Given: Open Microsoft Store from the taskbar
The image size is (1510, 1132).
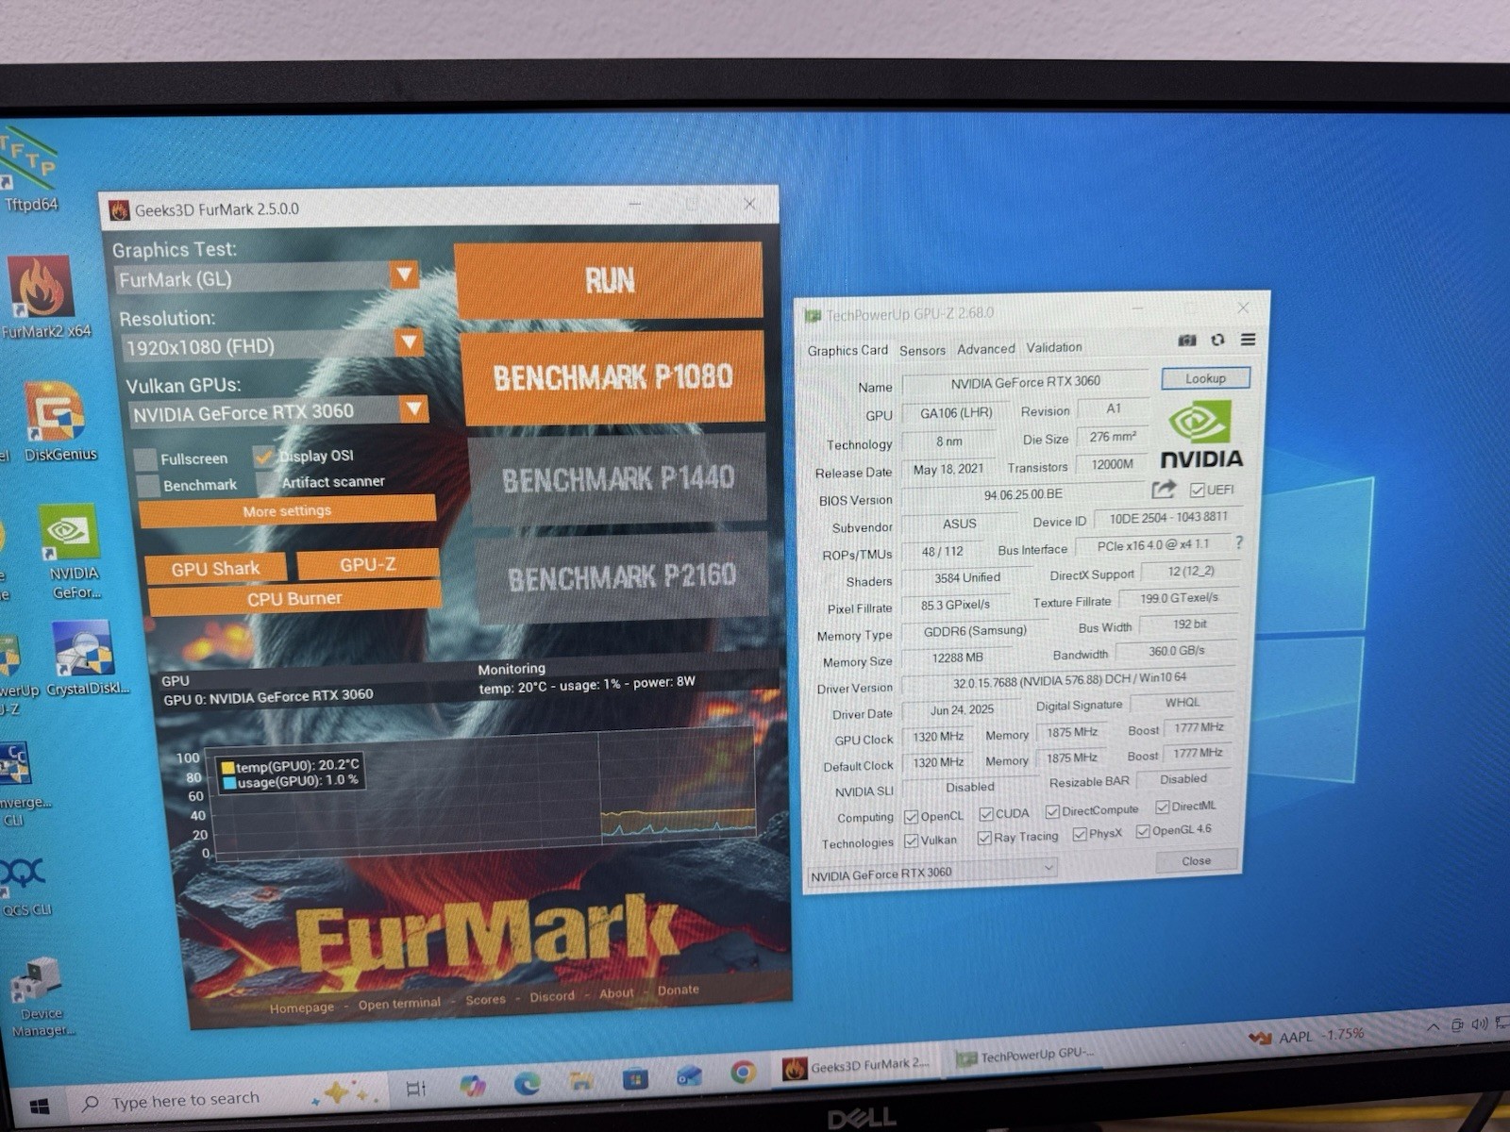Looking at the screenshot, I should pyautogui.click(x=634, y=1078).
